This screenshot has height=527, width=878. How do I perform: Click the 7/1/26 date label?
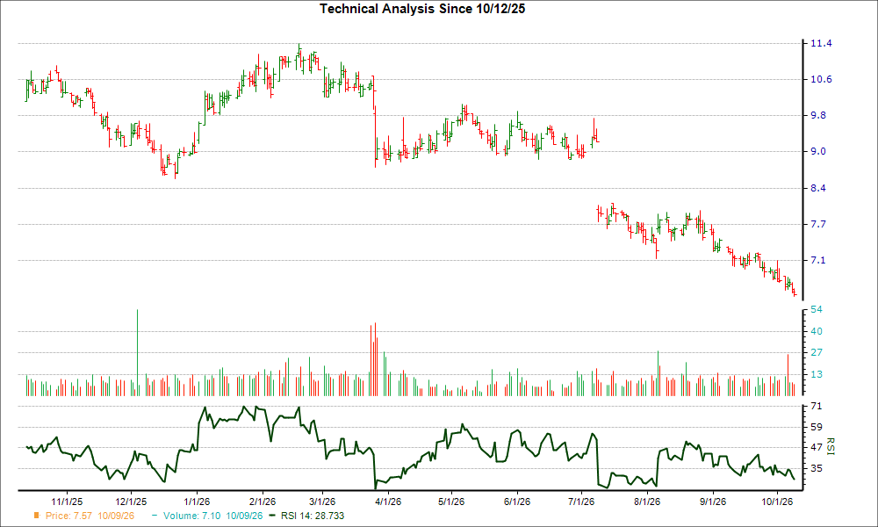[581, 502]
